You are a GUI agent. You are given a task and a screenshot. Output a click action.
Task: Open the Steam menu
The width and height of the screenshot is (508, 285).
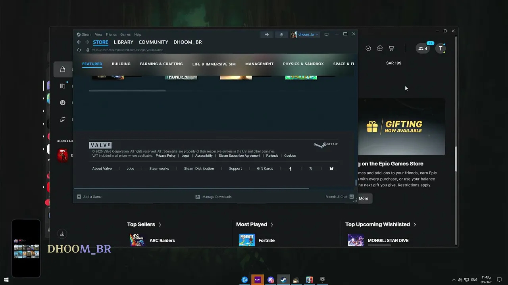(x=84, y=34)
